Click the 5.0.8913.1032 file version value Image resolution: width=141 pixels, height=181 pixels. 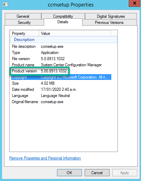pyautogui.click(x=53, y=59)
